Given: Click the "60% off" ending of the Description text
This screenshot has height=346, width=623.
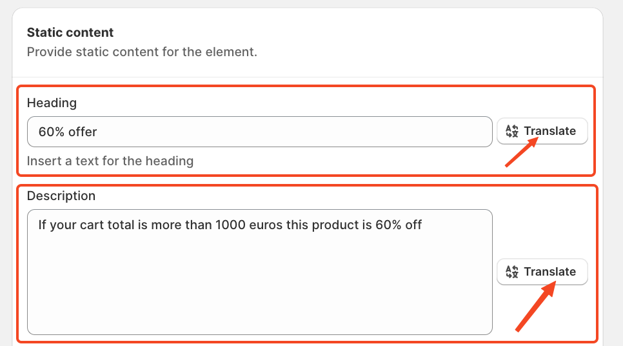Looking at the screenshot, I should (x=399, y=225).
